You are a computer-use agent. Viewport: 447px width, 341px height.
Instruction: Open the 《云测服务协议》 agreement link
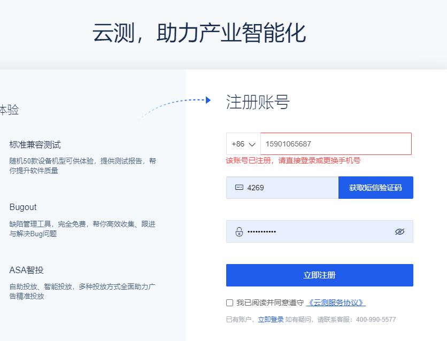pyautogui.click(x=335, y=302)
